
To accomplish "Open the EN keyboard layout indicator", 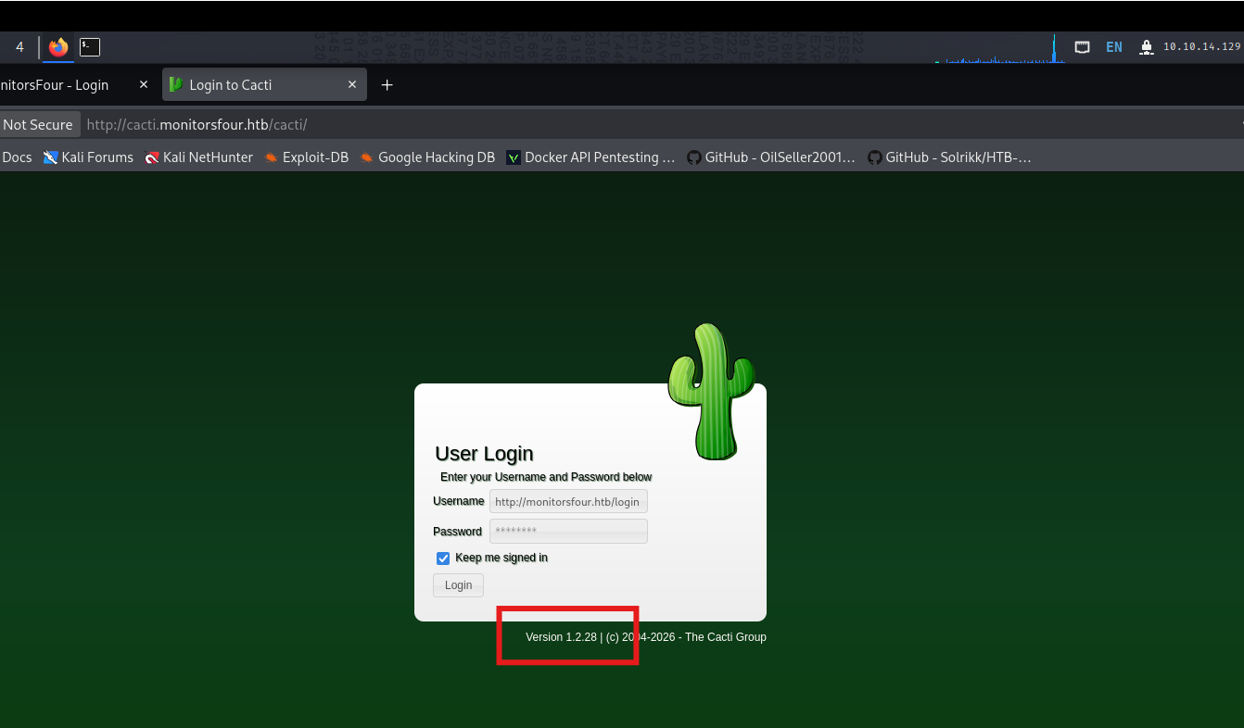I will coord(1114,47).
